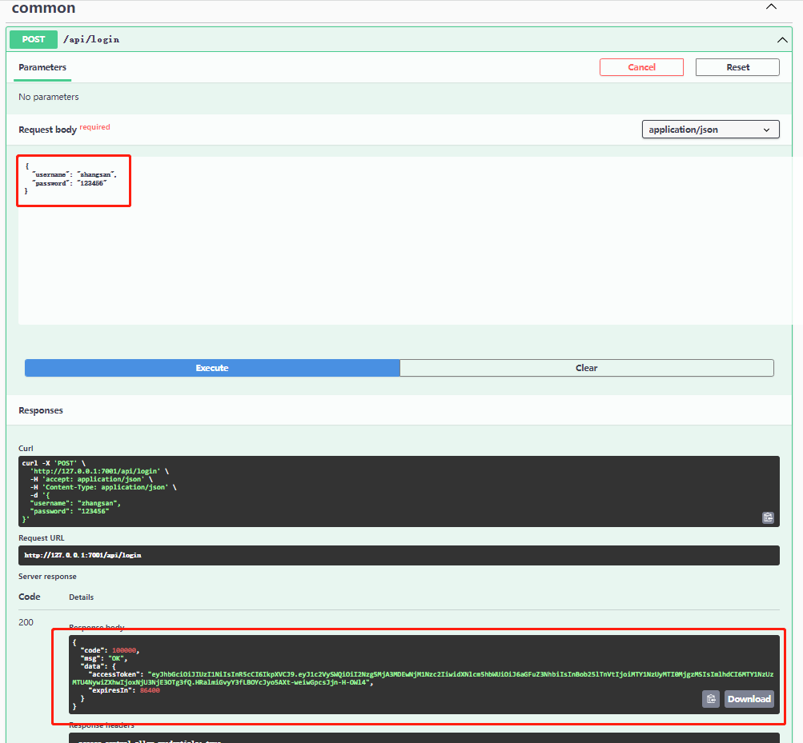Open the application/json content type dropdown
This screenshot has height=743, width=803.
point(710,130)
